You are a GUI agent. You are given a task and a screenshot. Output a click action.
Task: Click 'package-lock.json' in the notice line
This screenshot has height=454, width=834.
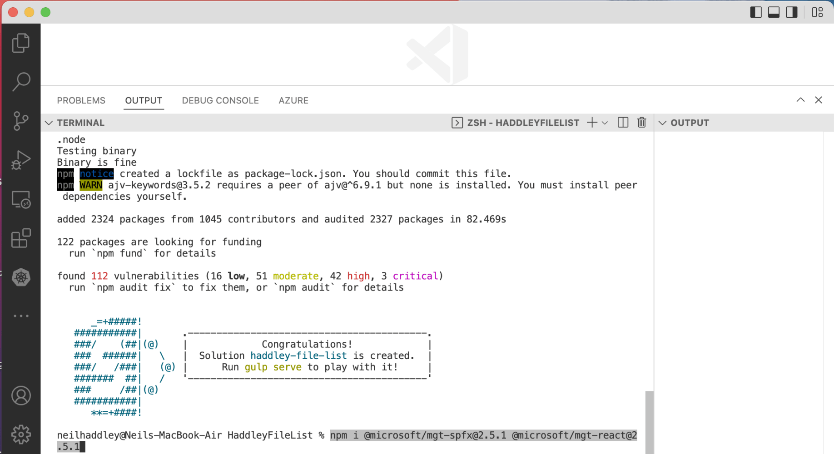293,174
